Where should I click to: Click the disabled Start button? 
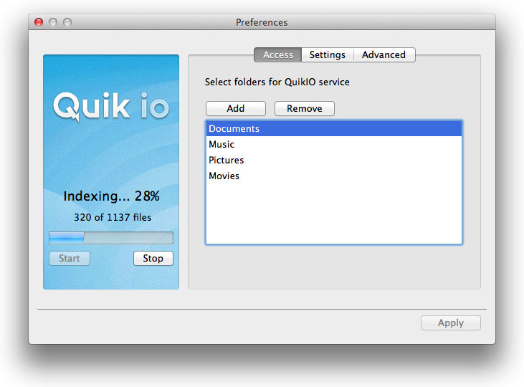click(70, 258)
